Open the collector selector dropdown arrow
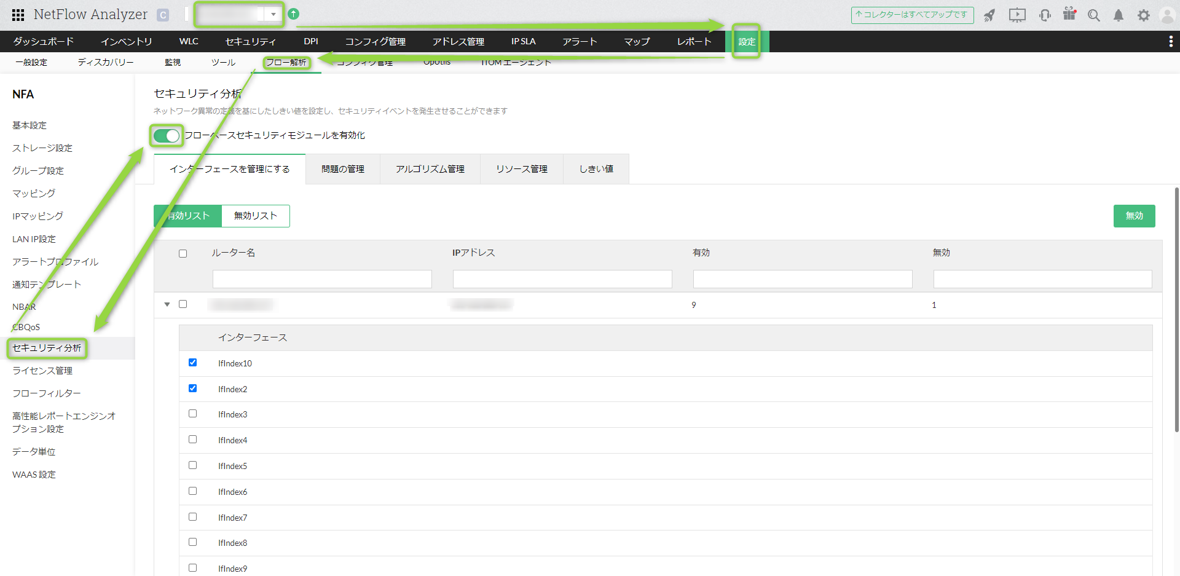 point(273,14)
